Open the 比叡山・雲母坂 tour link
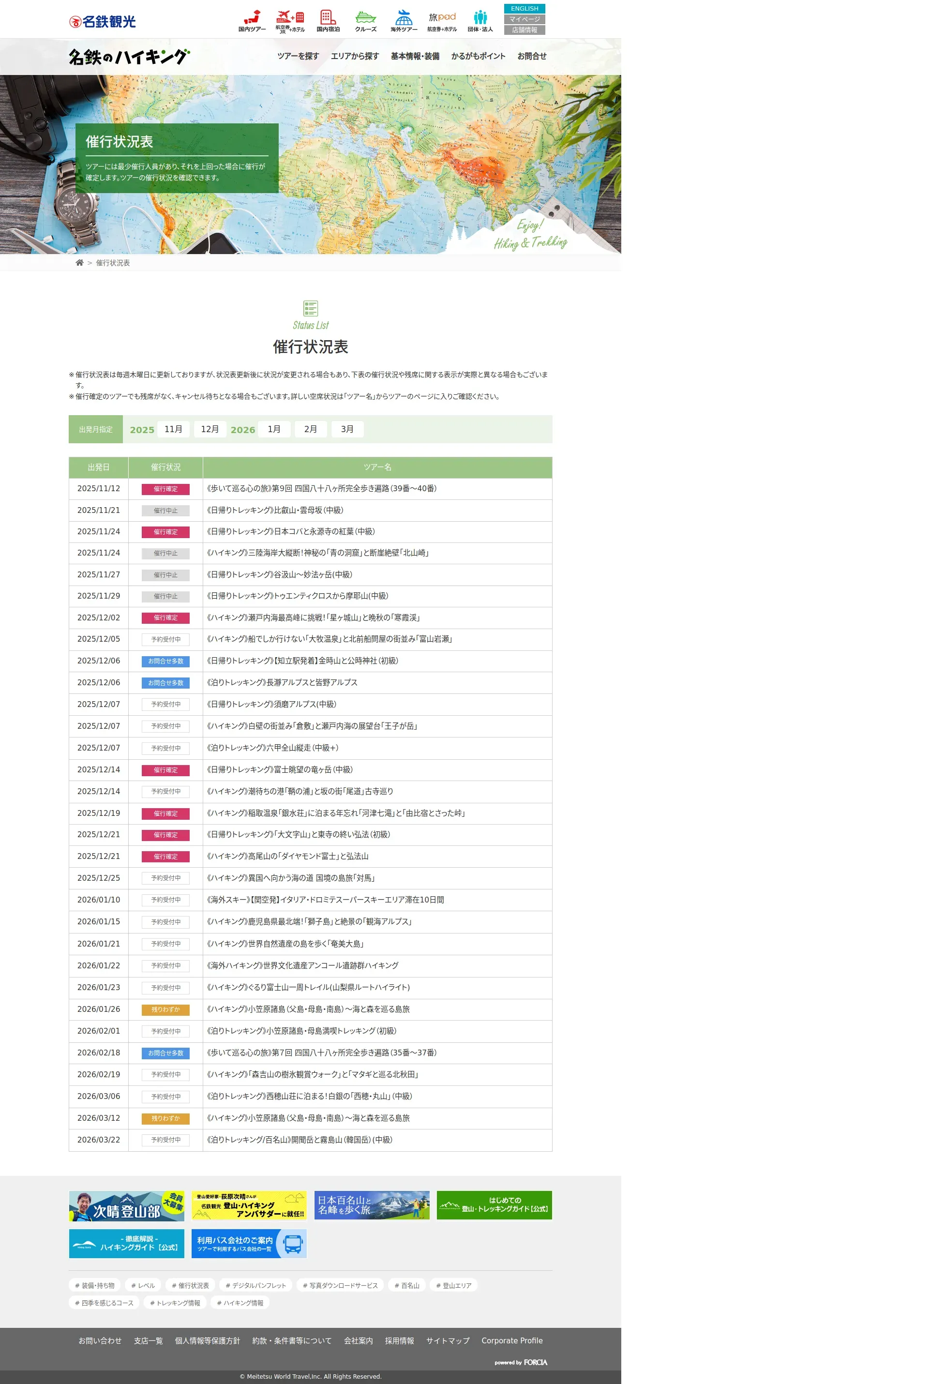Image resolution: width=929 pixels, height=1384 pixels. [274, 510]
